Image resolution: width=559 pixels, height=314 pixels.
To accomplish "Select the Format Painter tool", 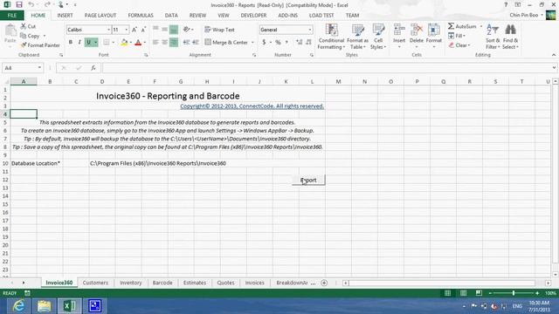I will [x=40, y=45].
